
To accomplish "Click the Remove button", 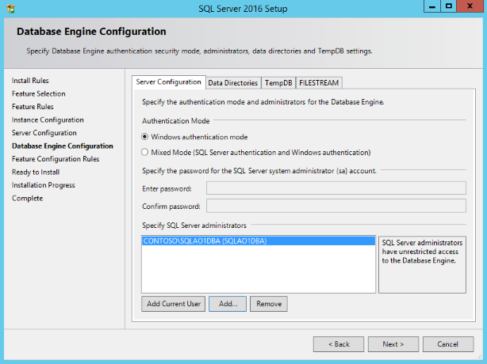I will tap(269, 304).
